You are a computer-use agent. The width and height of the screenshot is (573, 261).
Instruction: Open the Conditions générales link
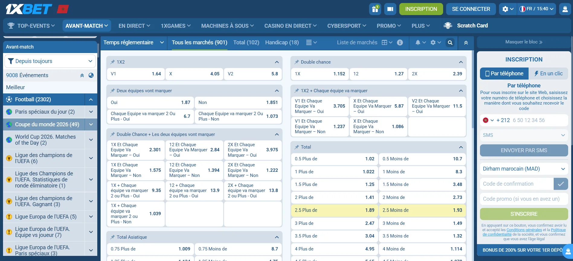tap(524, 230)
